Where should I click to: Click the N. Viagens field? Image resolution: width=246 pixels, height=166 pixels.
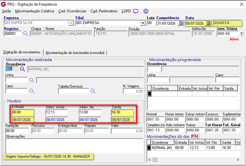(x=133, y=91)
